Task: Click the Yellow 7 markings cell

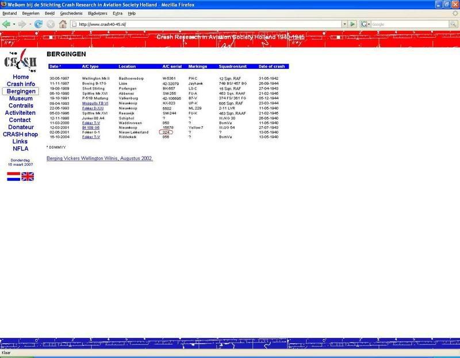Action: 195,127
